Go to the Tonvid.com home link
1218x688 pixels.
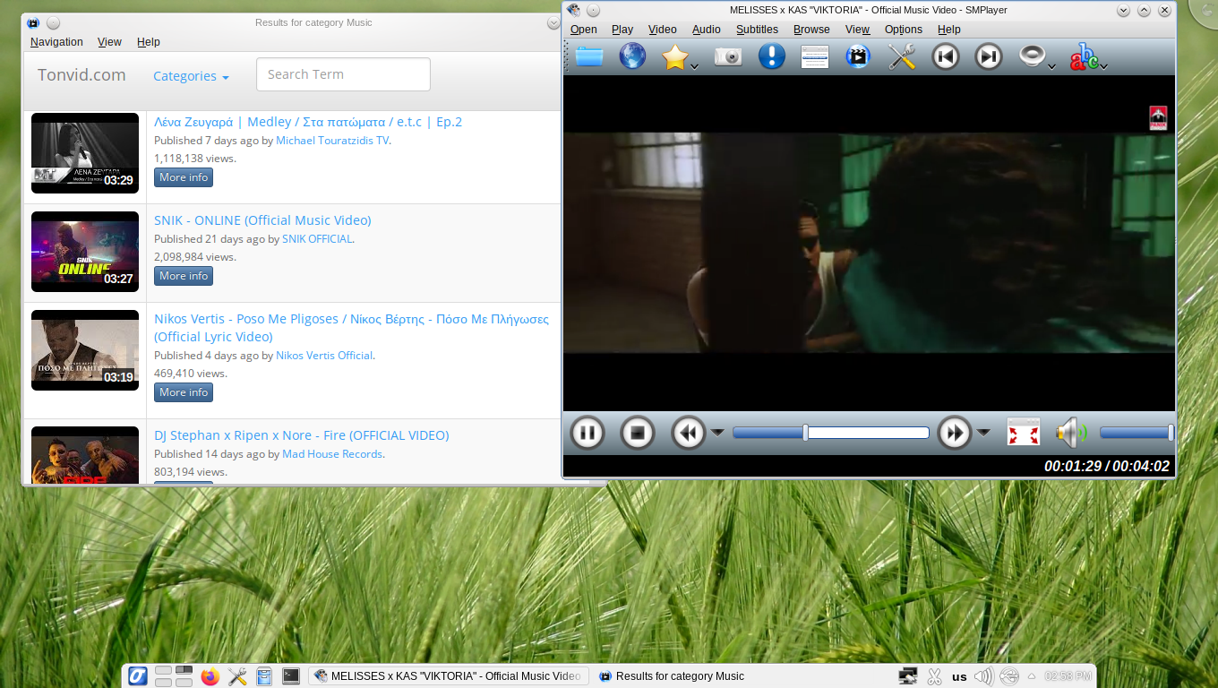tap(81, 75)
